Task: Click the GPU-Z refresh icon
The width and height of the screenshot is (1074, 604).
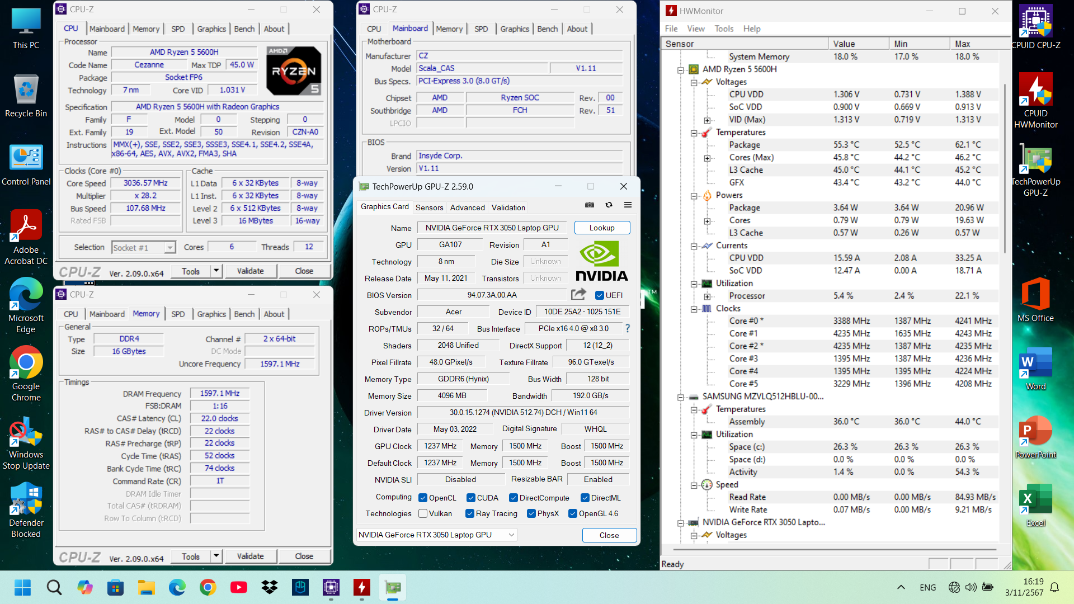Action: [609, 205]
